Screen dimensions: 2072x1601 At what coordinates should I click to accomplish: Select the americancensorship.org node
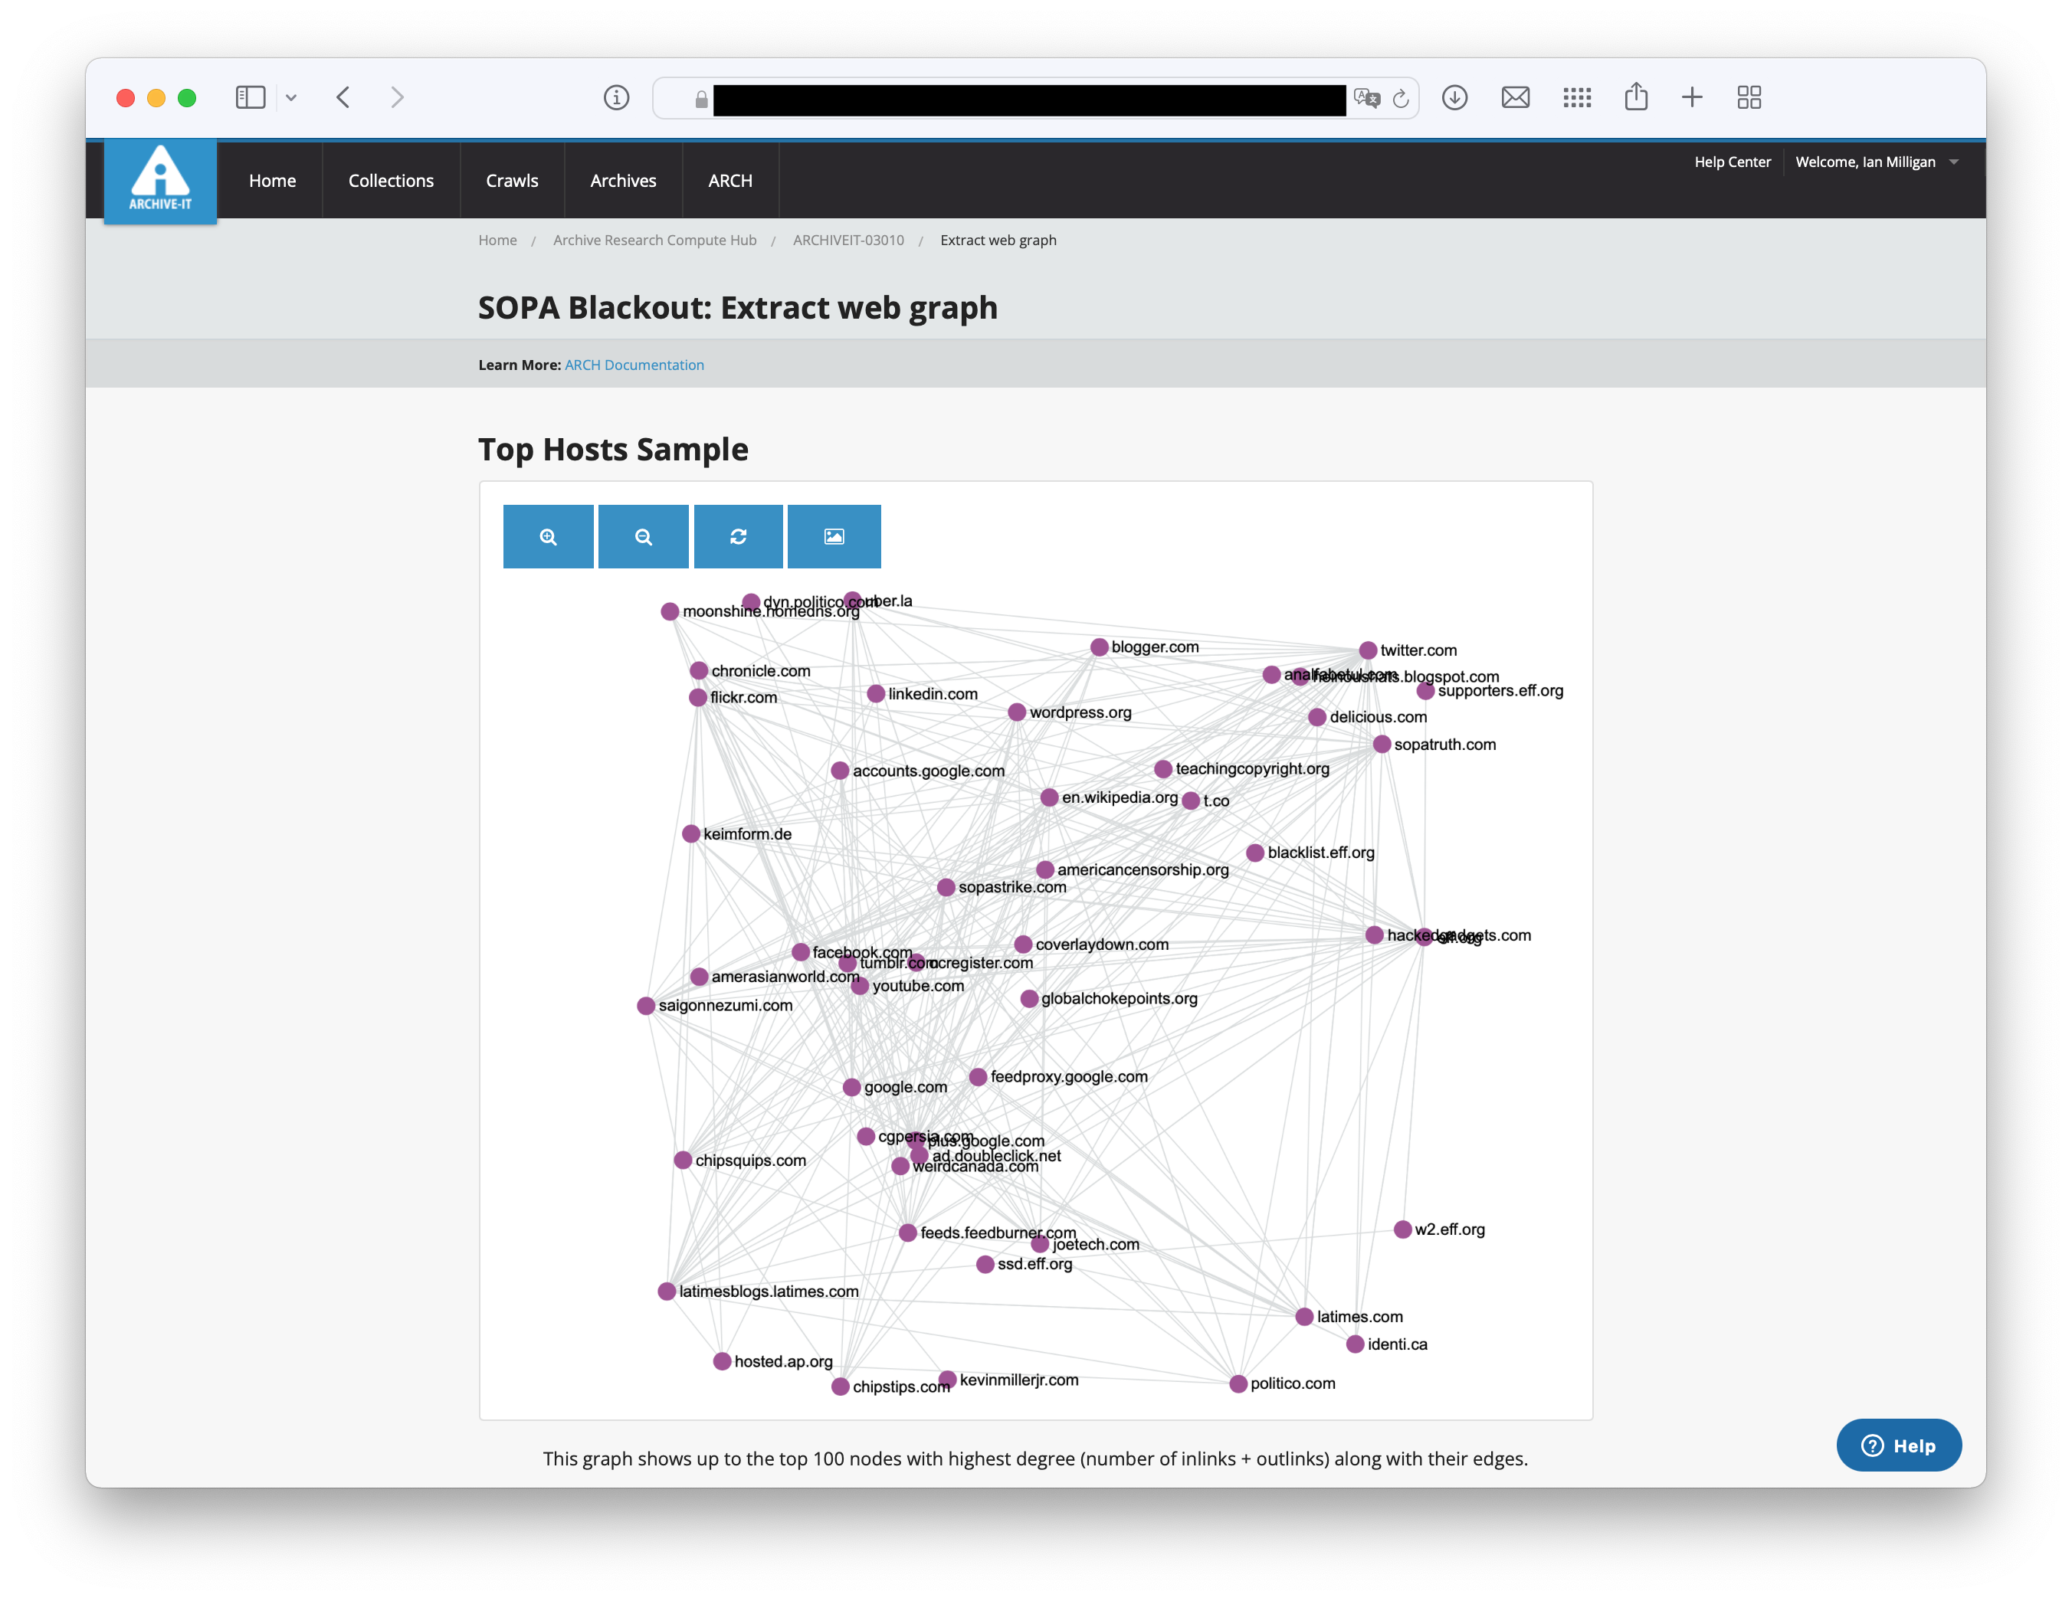tap(1044, 869)
